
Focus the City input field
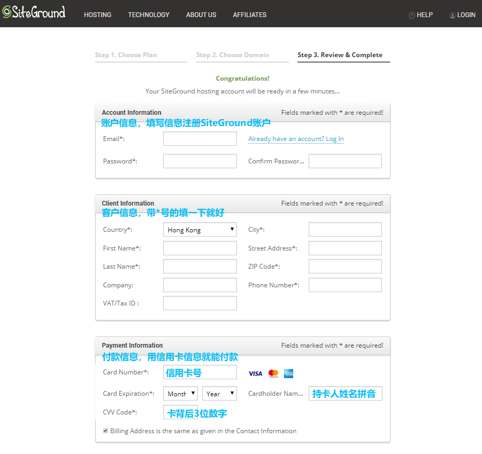tap(345, 230)
